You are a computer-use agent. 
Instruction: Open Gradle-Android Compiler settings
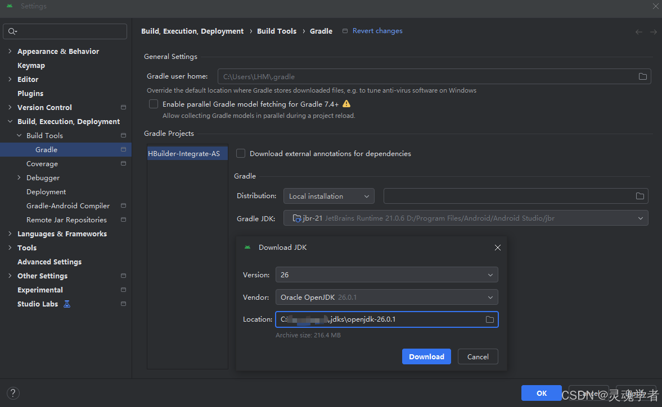(x=68, y=205)
